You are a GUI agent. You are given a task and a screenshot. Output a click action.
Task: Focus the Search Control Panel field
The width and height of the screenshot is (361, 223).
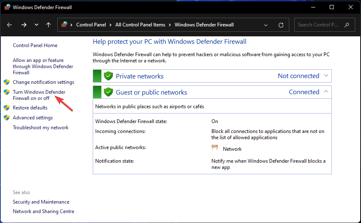325,25
